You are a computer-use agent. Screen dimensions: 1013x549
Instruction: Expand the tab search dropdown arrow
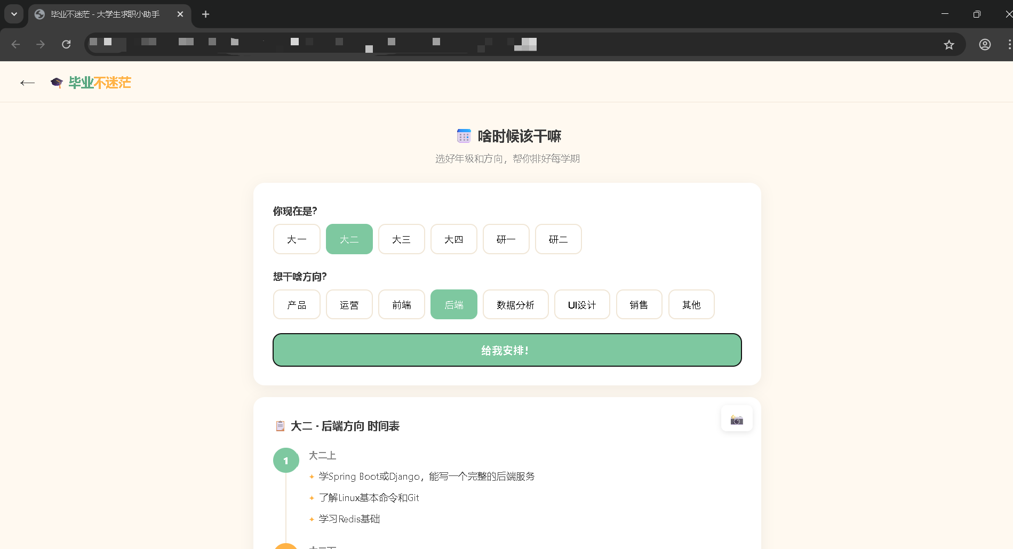coord(14,14)
